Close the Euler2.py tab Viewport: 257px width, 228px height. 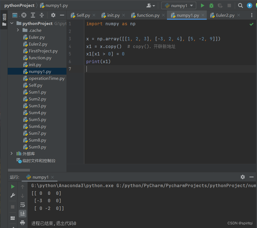tap(239, 15)
